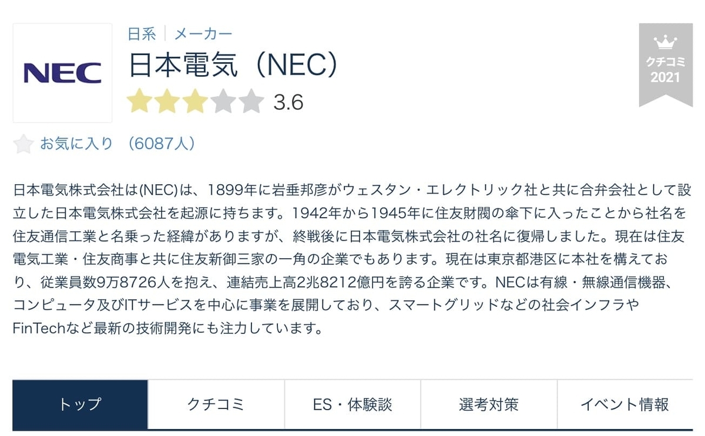
Task: Click the NEC company logo
Action: [62, 72]
